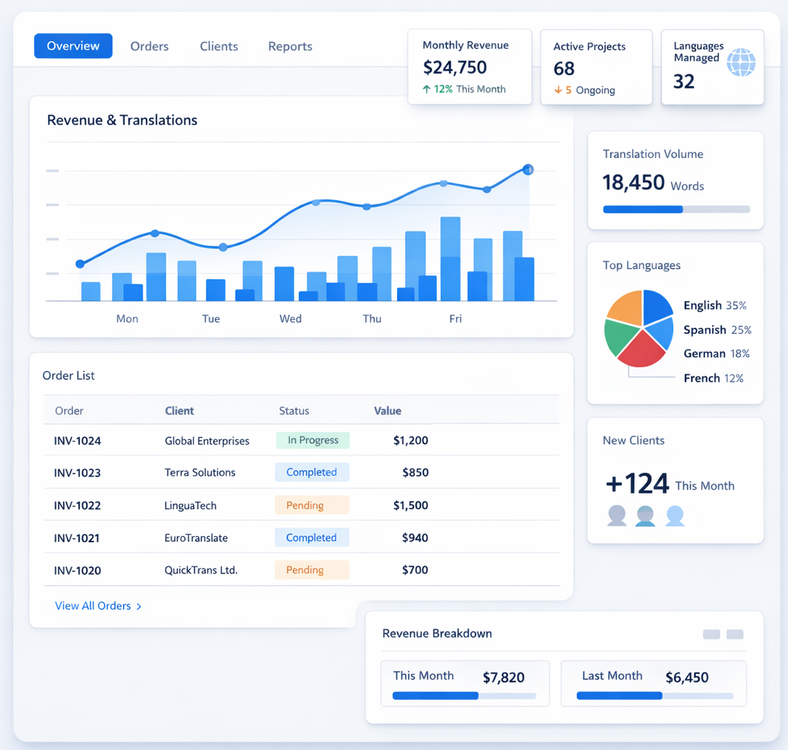Click the green up arrow under Monthly Revenue

pyautogui.click(x=427, y=89)
